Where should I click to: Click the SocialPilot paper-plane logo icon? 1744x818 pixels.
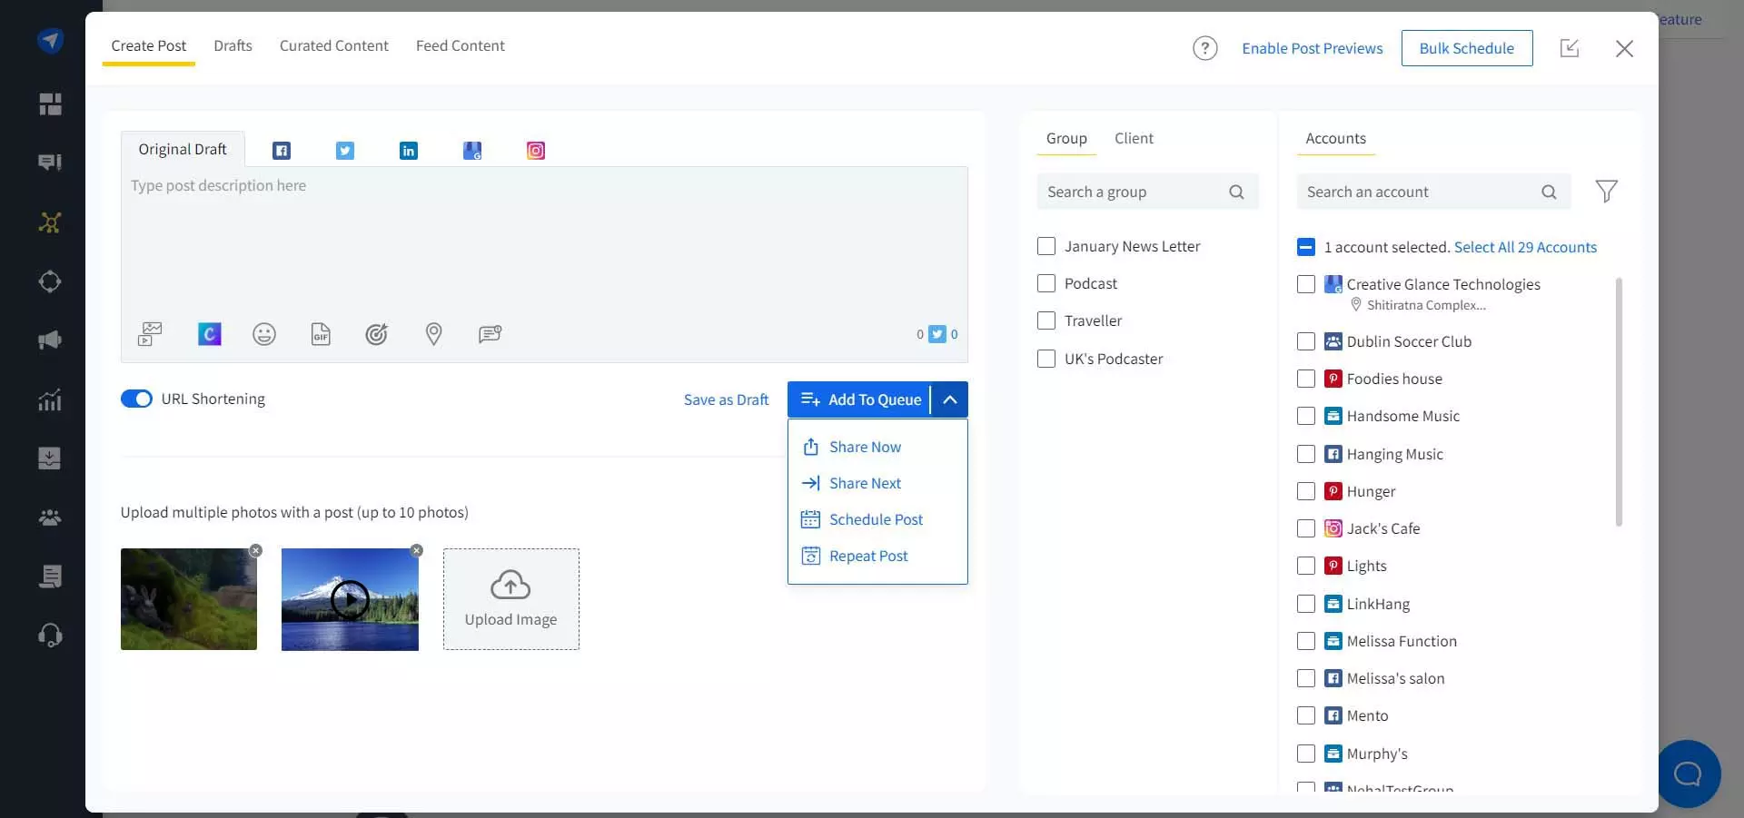(50, 40)
